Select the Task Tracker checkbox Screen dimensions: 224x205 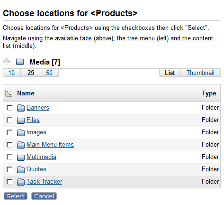tap(9, 182)
